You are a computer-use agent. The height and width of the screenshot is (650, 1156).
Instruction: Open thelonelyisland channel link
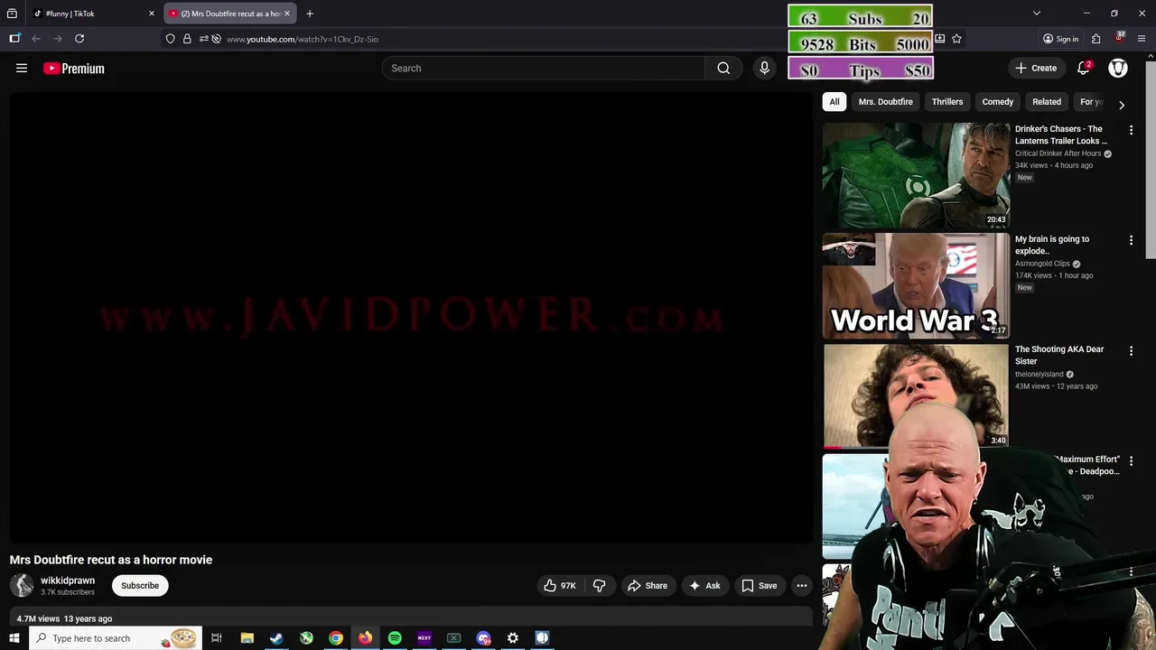tap(1039, 374)
